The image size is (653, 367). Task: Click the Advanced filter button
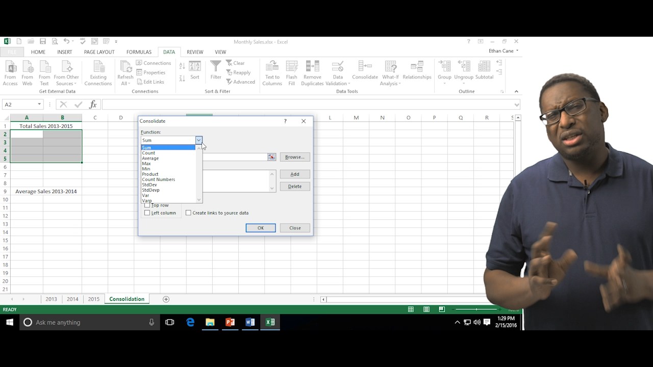click(240, 82)
